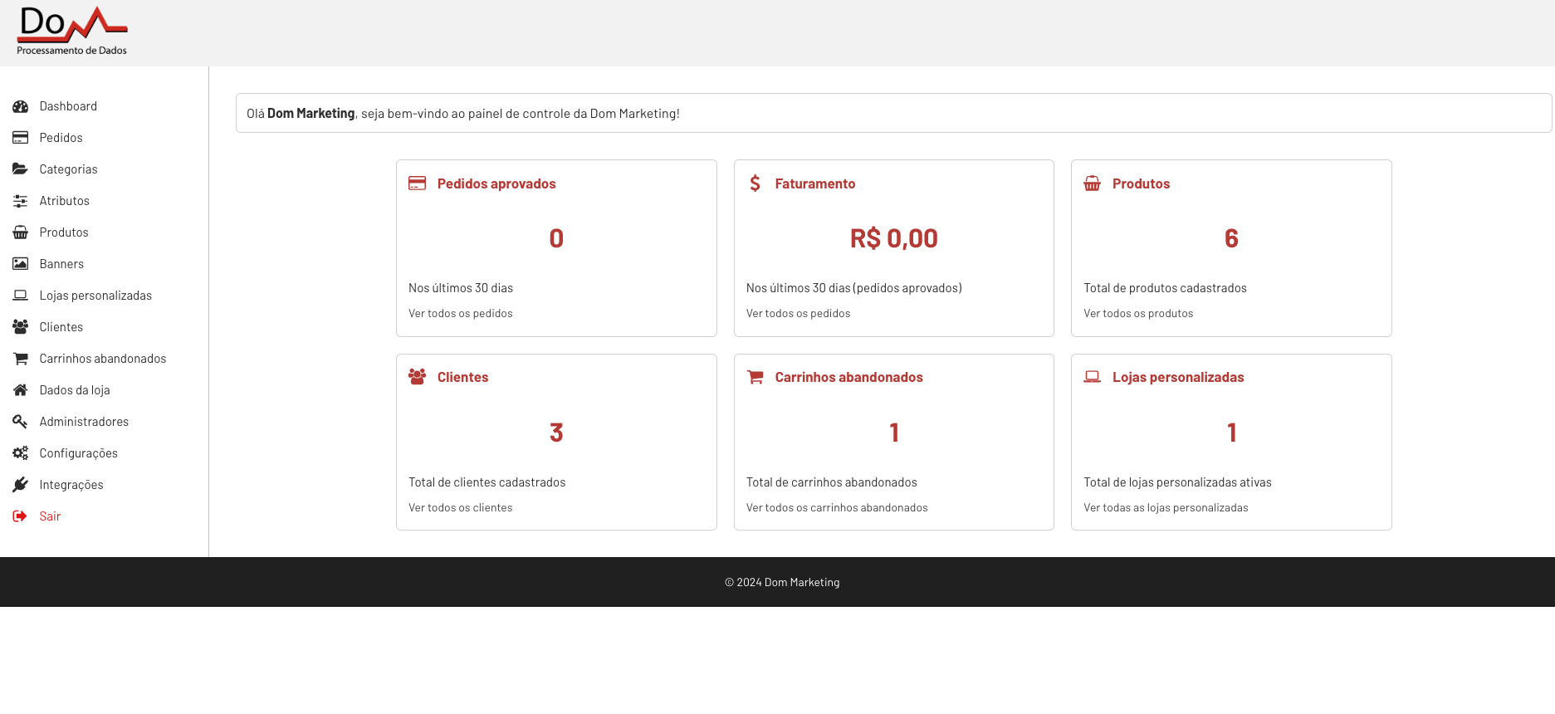This screenshot has height=714, width=1555.
Task: Click the card icon in Pedidos aprovados card
Action: (x=418, y=183)
